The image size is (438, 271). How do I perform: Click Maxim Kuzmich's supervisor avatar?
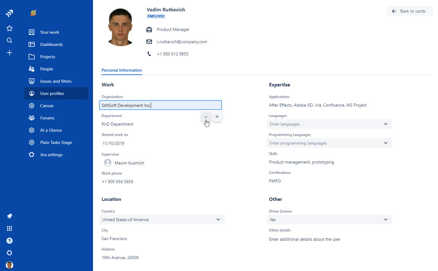click(107, 163)
